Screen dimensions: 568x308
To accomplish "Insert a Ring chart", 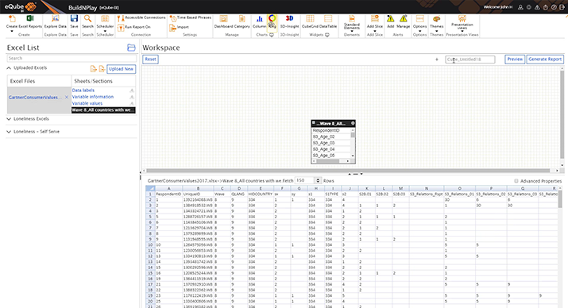I will 272,21.
